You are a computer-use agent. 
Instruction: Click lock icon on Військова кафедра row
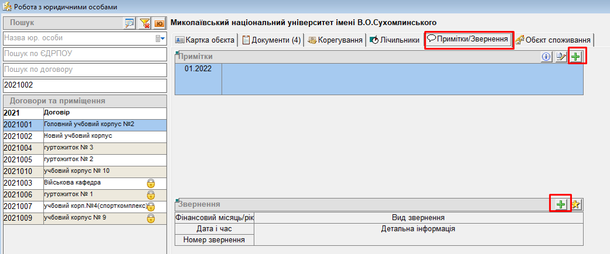pyautogui.click(x=150, y=183)
